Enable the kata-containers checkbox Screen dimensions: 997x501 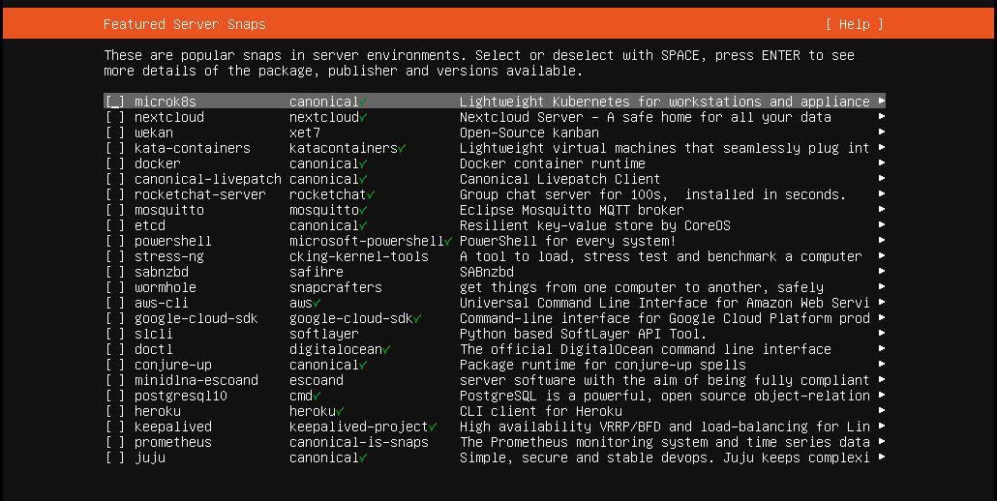tap(115, 148)
